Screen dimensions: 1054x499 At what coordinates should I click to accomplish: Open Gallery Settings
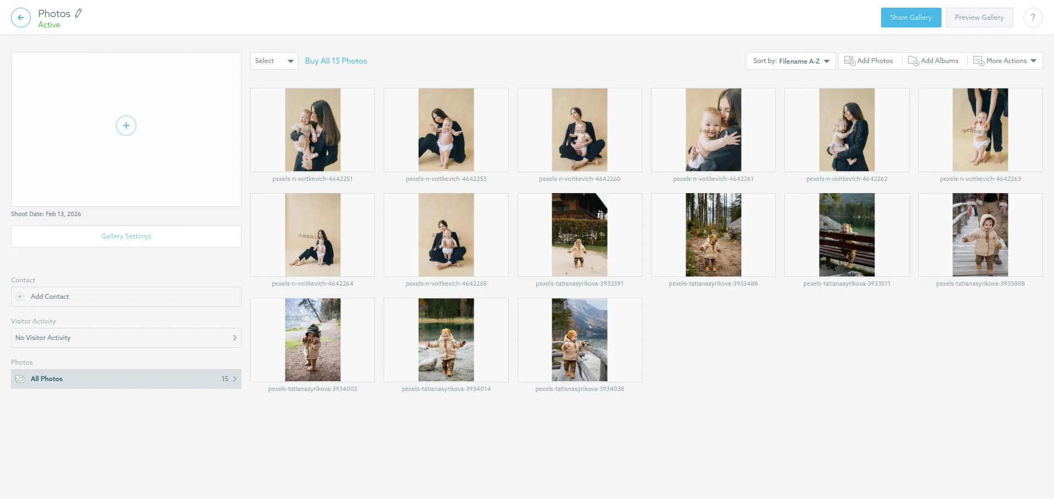[x=126, y=236]
